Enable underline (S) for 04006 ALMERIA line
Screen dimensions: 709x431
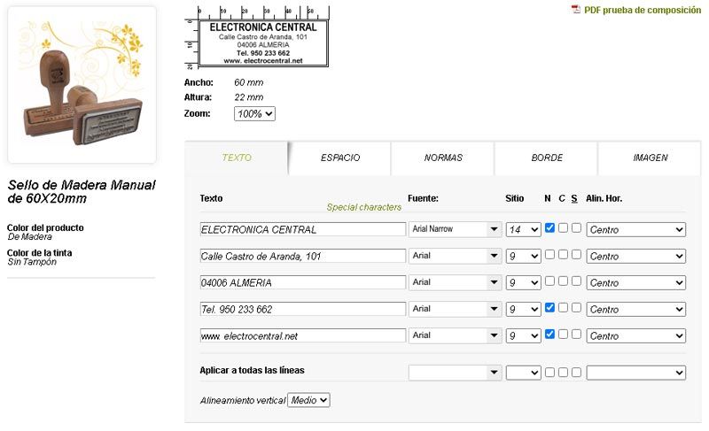[576, 281]
